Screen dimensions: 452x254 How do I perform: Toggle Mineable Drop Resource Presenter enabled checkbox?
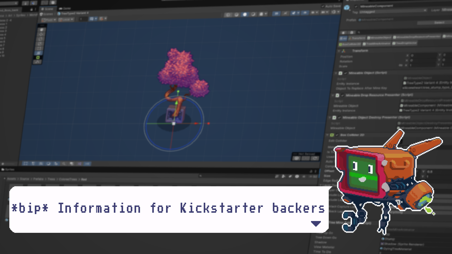click(x=342, y=95)
